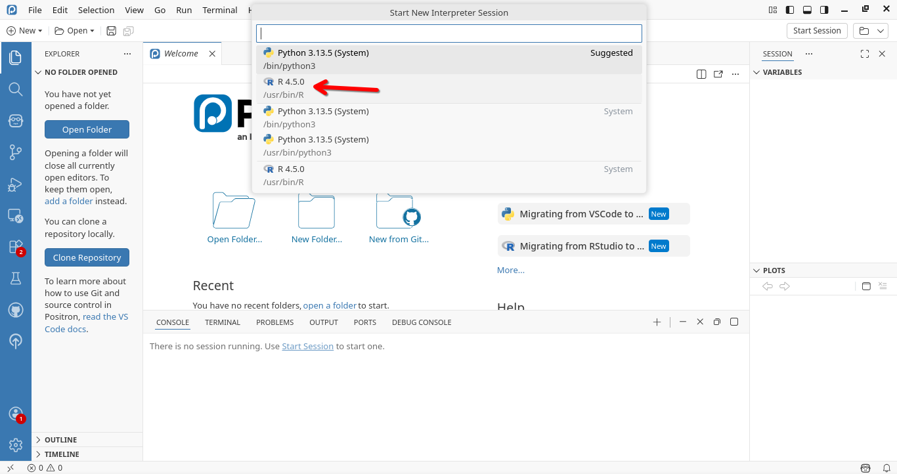Expand the Outline section
The image size is (897, 474).
(60, 440)
